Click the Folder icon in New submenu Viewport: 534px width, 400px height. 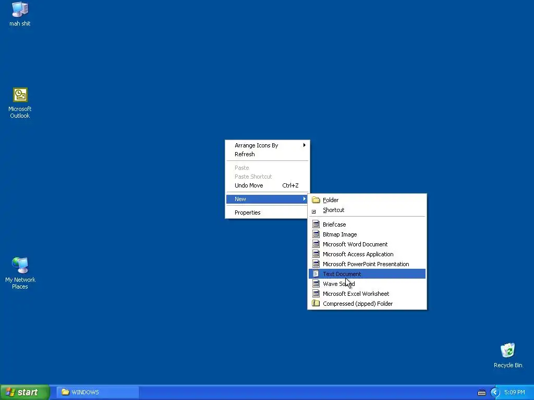tap(316, 200)
